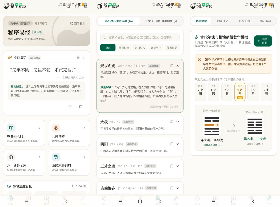The width and height of the screenshot is (280, 207).
Task: Bookmark the daily quote 无平不陂
Action: 81,107
